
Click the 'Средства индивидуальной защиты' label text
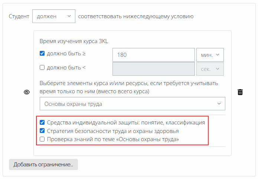pos(126,122)
